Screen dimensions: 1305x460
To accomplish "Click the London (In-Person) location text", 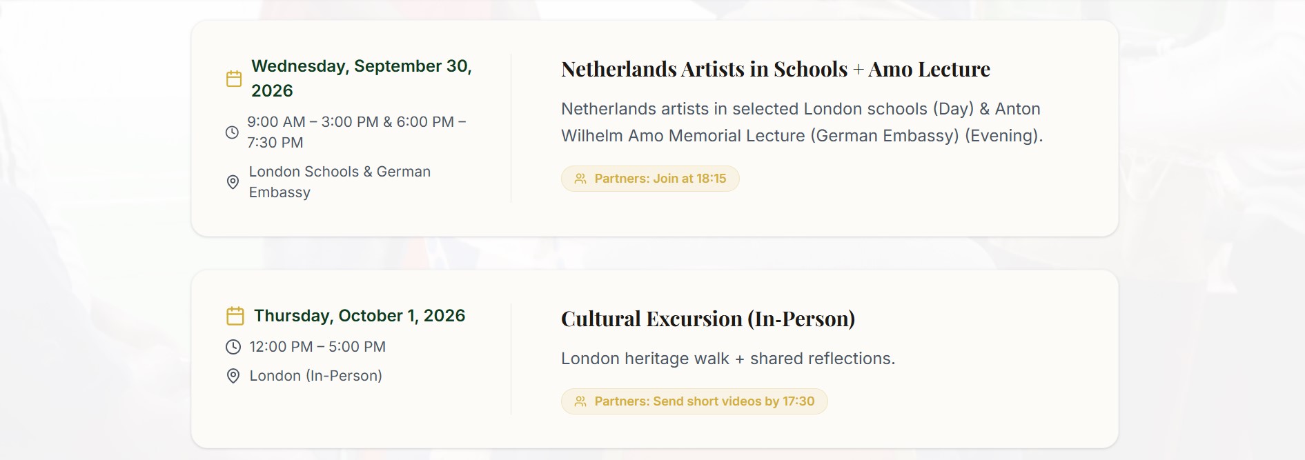I will (x=315, y=376).
